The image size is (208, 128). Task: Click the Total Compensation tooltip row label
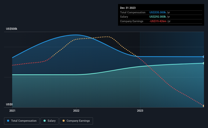pos(133,12)
